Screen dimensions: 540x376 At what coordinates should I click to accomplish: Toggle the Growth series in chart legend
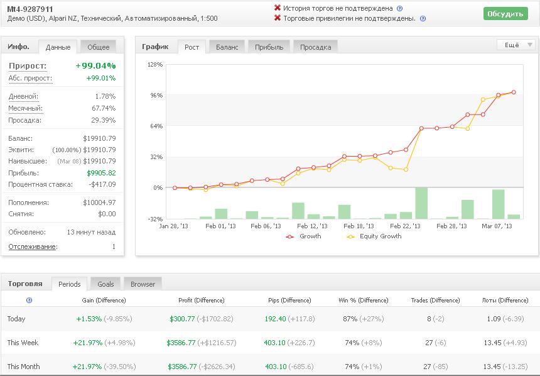pos(304,236)
